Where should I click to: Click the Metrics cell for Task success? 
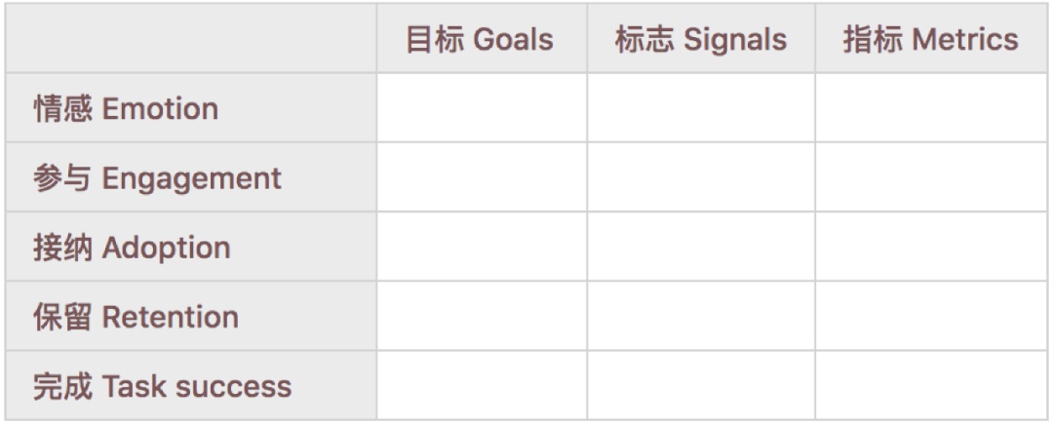coord(931,385)
